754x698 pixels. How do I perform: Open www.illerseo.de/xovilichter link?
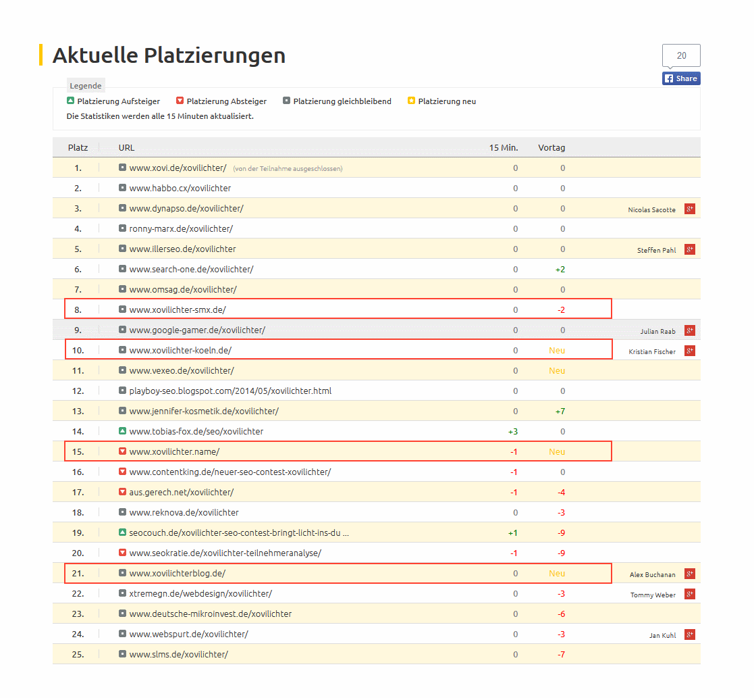[x=183, y=249]
